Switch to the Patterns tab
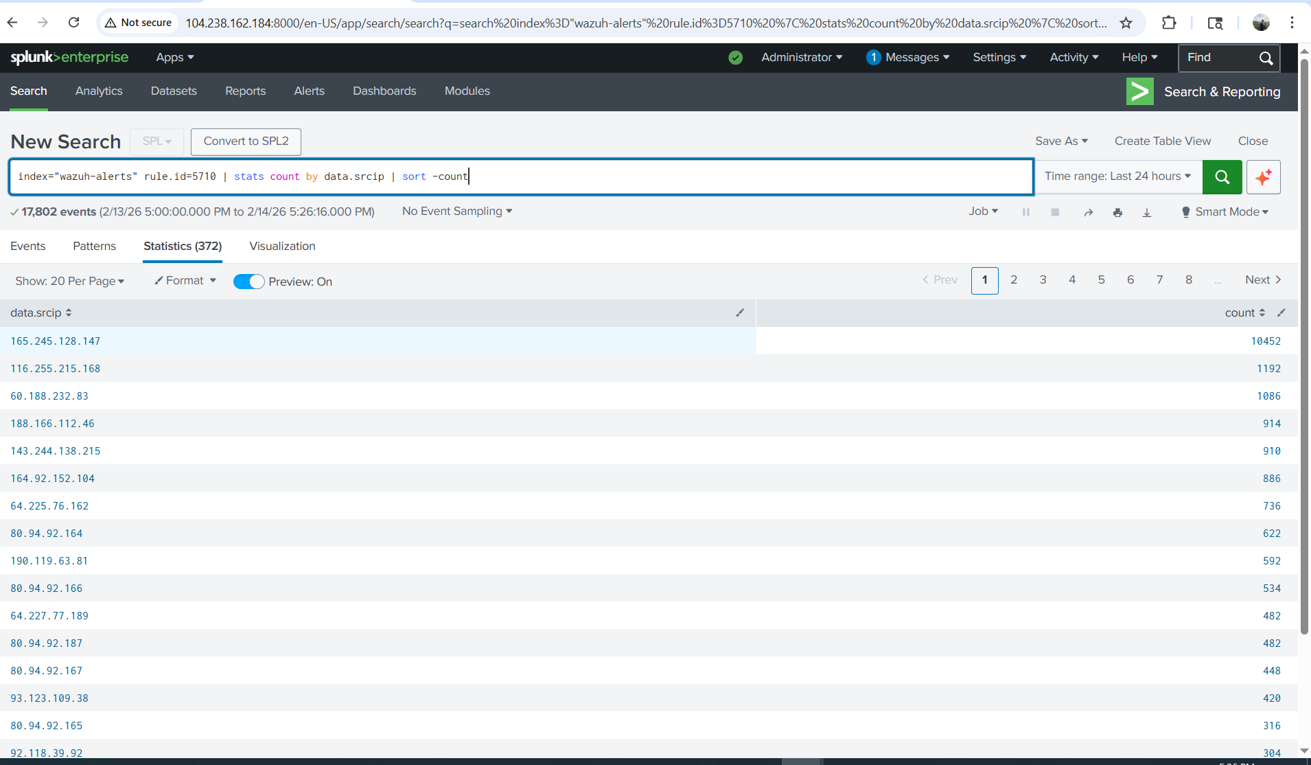Screen dimensions: 1311x765 (95, 246)
